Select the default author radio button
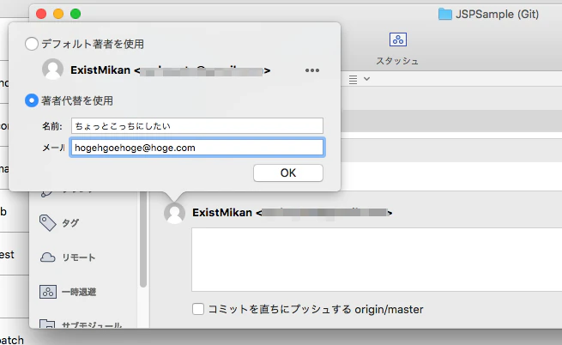 coord(32,44)
